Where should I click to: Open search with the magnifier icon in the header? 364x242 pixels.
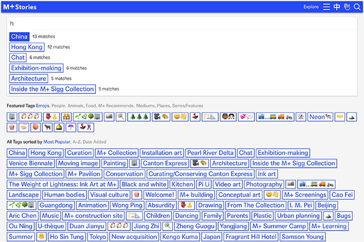[357, 7]
